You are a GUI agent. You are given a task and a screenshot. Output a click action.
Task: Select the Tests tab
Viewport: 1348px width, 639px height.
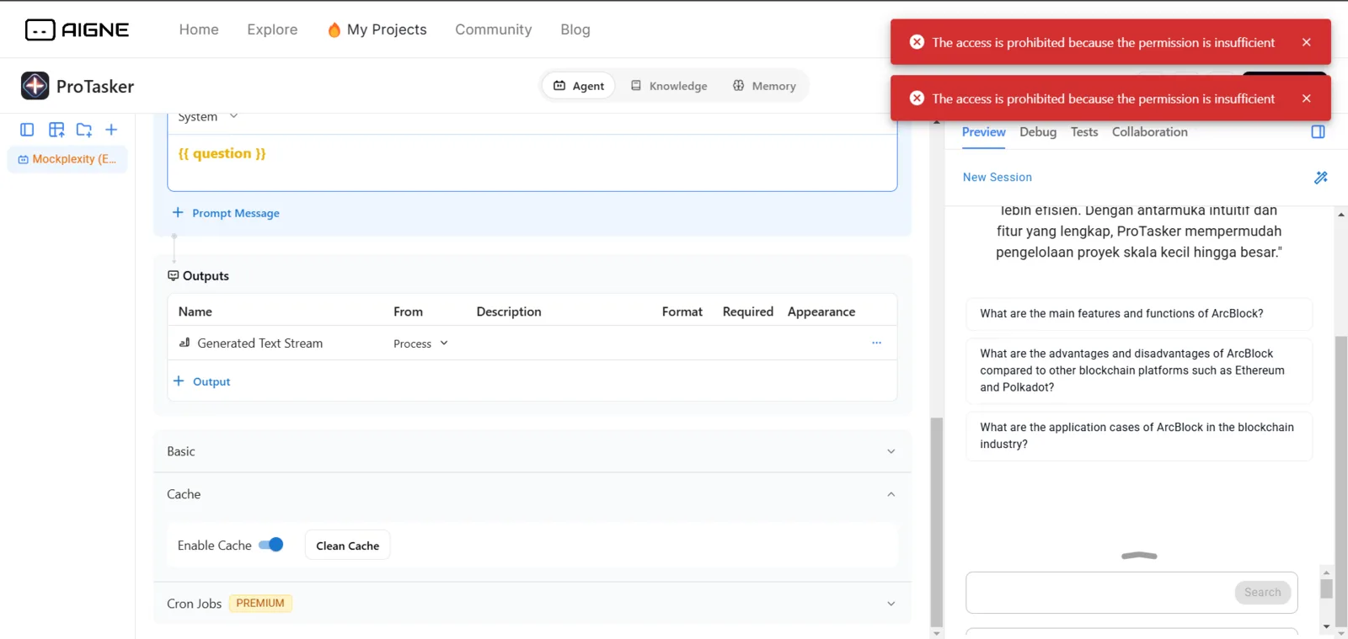pos(1084,132)
